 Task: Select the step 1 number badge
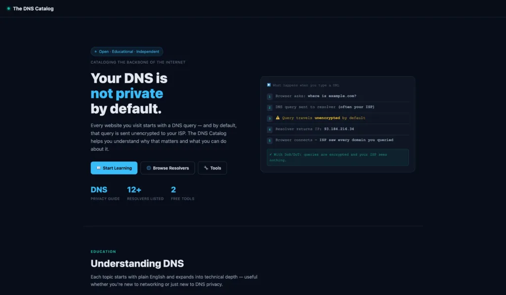(269, 96)
